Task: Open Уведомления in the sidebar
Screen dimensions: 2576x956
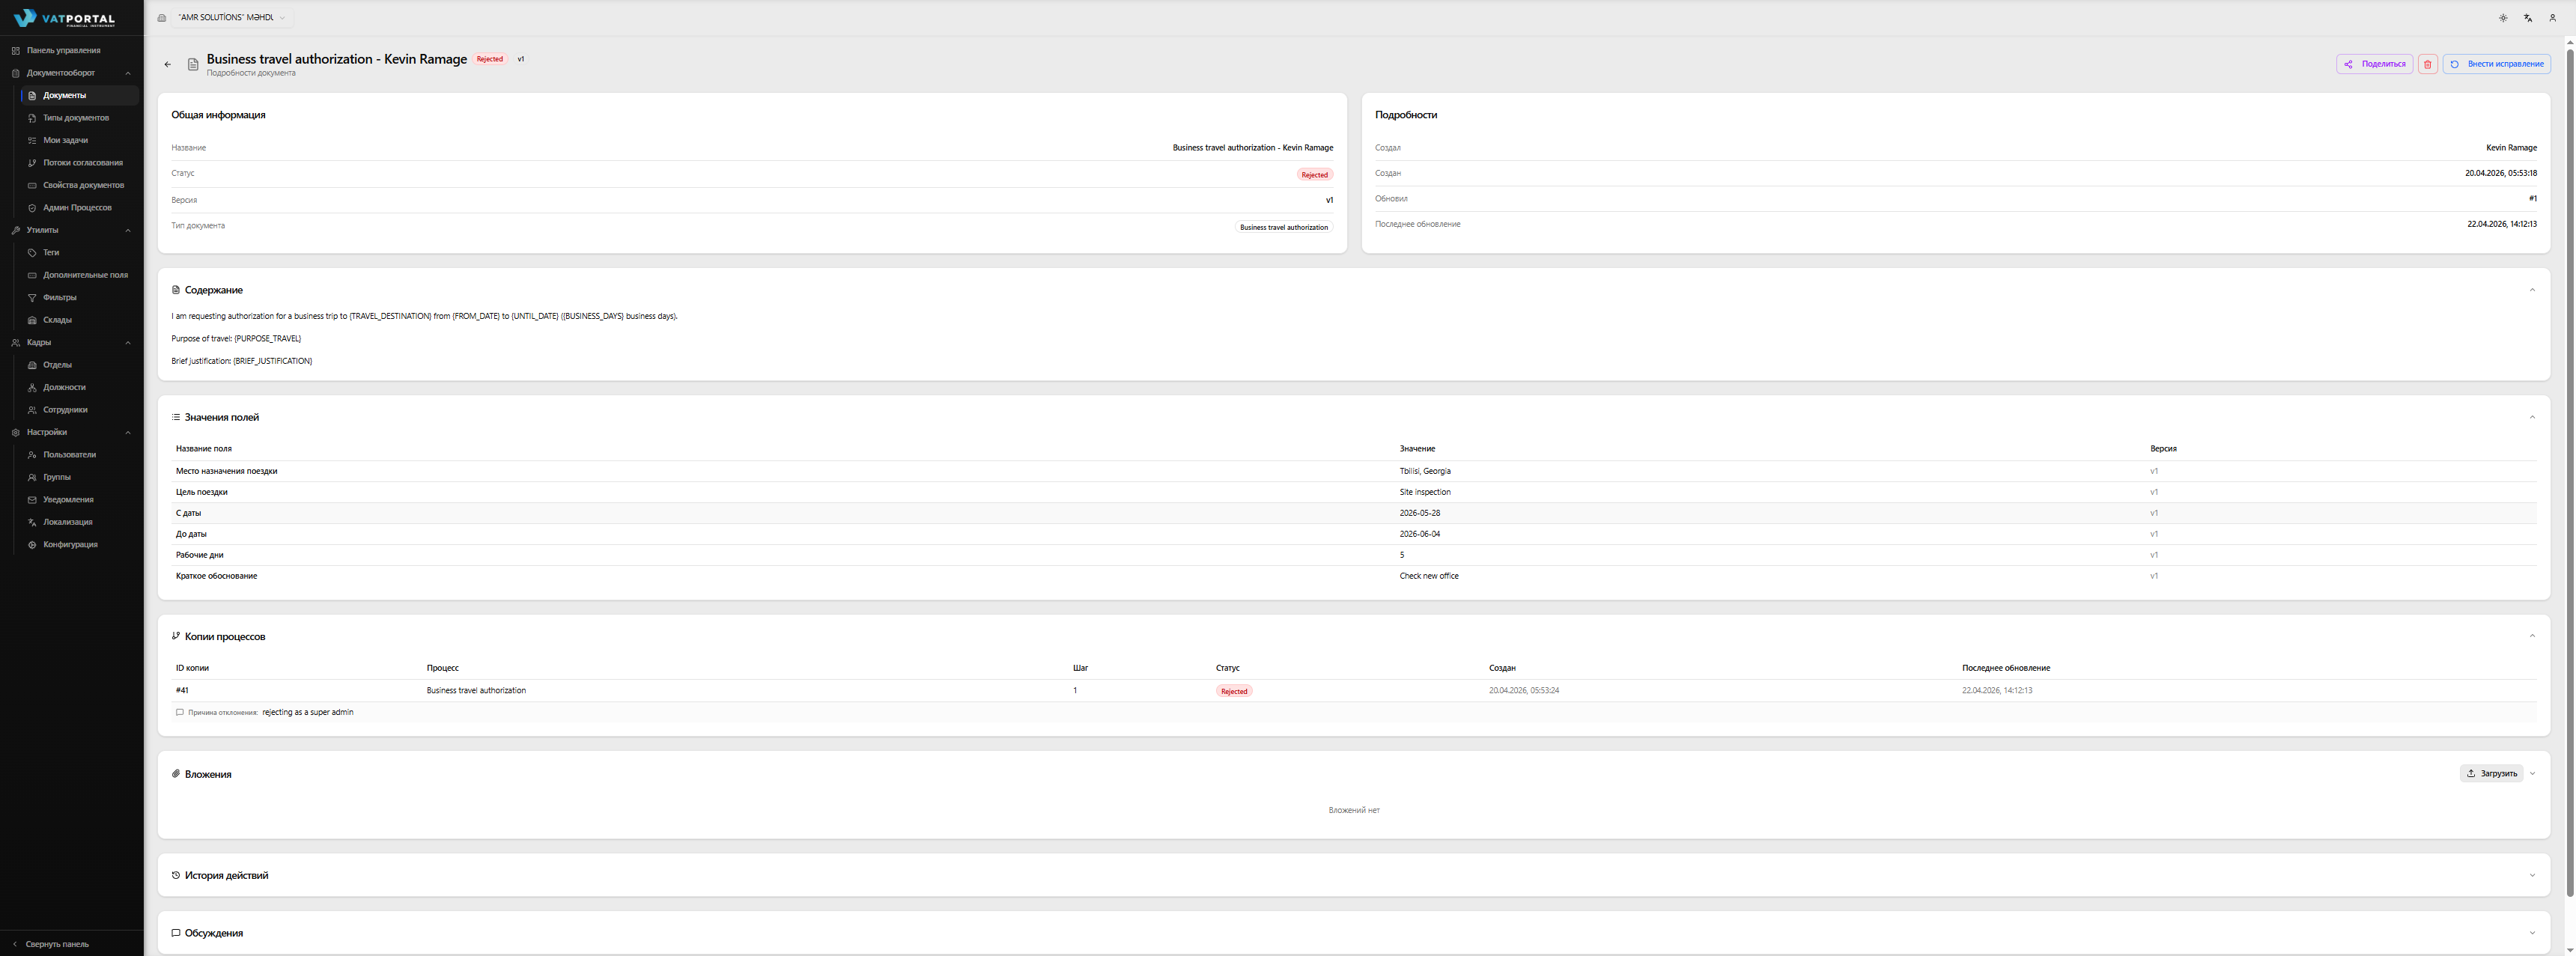Action: pyautogui.click(x=68, y=500)
